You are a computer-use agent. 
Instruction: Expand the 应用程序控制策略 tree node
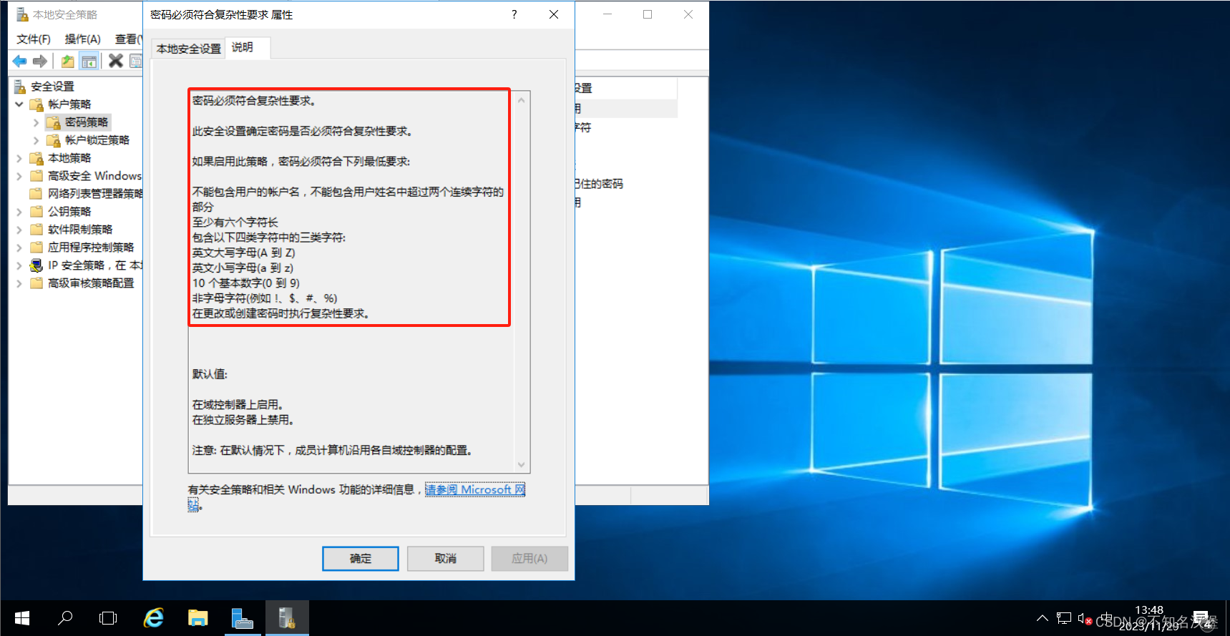click(x=19, y=248)
